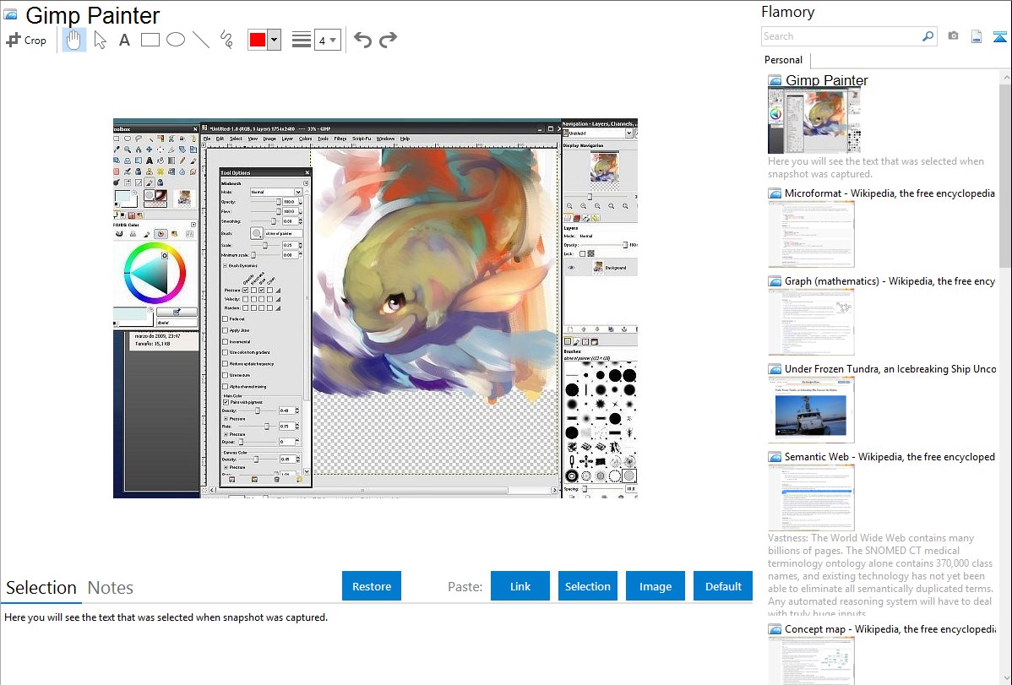Switch to the Notes tab
This screenshot has width=1012, height=685.
[111, 588]
